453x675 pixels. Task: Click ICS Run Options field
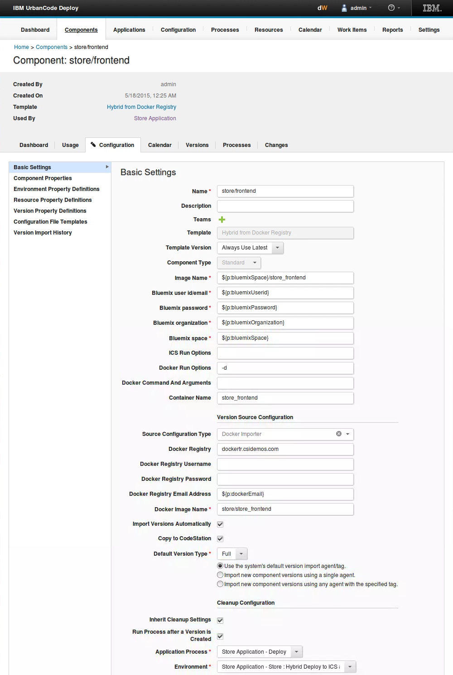pyautogui.click(x=285, y=353)
